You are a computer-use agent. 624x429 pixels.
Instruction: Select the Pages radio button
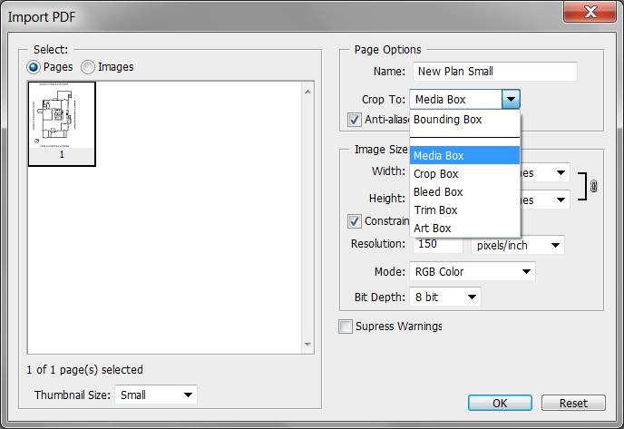tap(34, 66)
